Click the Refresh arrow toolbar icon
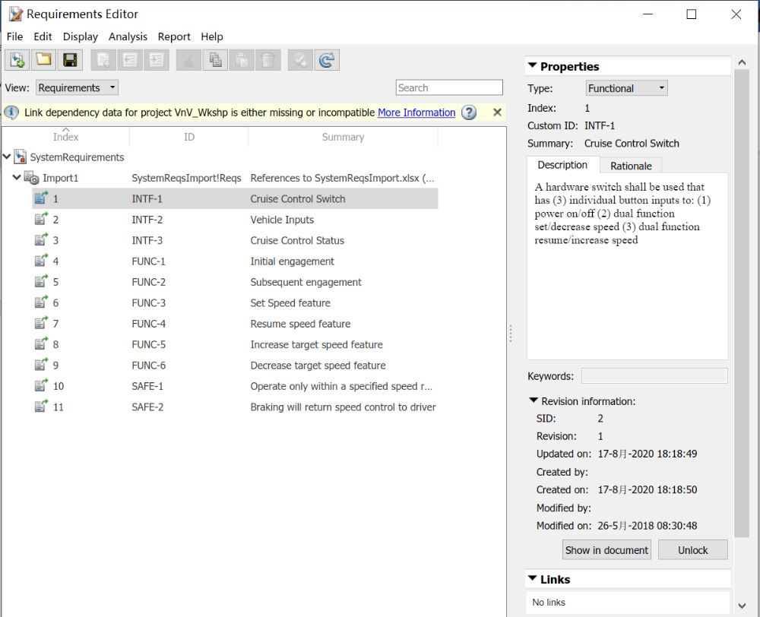The height and width of the screenshot is (617, 760). (x=327, y=60)
